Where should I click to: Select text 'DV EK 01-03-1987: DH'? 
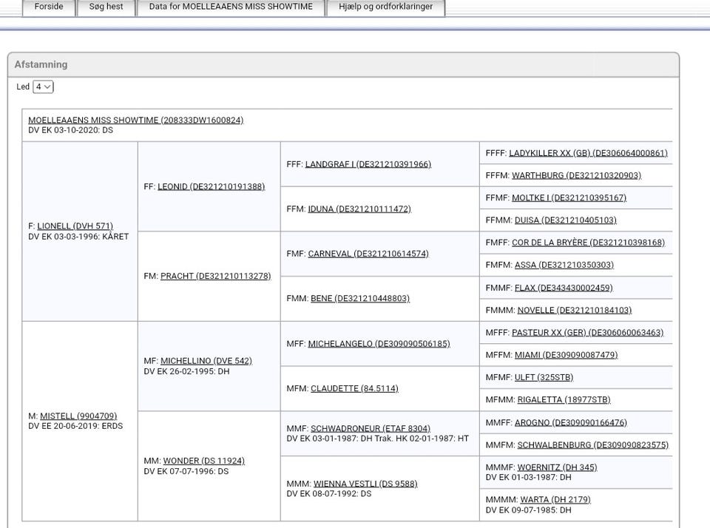tap(528, 477)
